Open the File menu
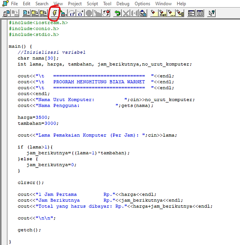Screen dimensions: 240x245 click(x=14, y=4)
